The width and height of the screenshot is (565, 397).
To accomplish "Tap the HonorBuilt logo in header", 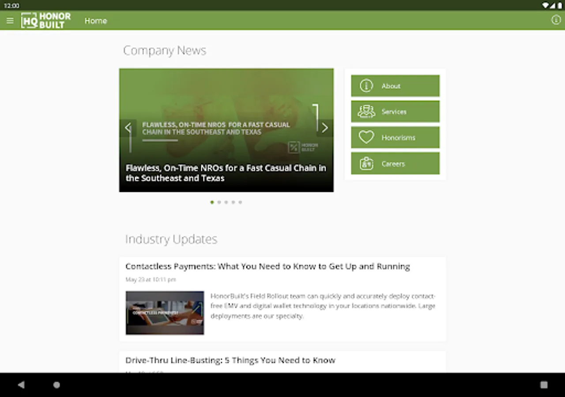I will (x=46, y=21).
